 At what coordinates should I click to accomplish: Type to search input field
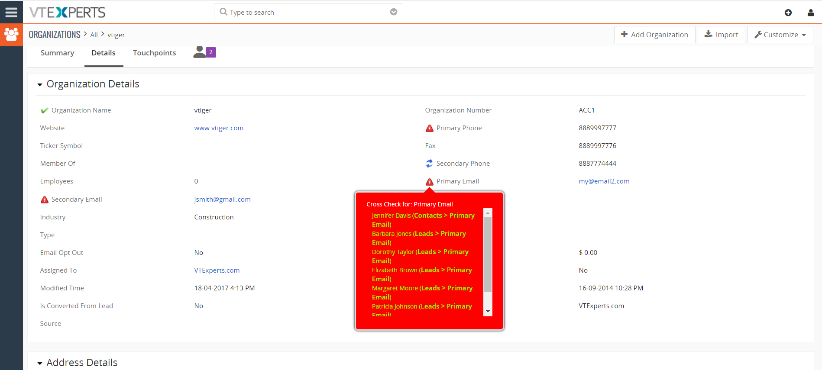point(308,12)
